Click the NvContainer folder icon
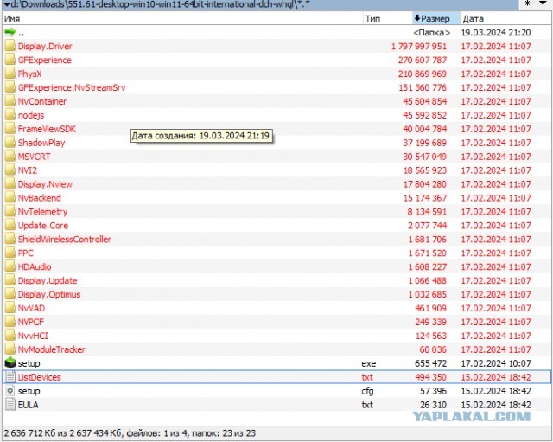This screenshot has height=442, width=553. 10,101
